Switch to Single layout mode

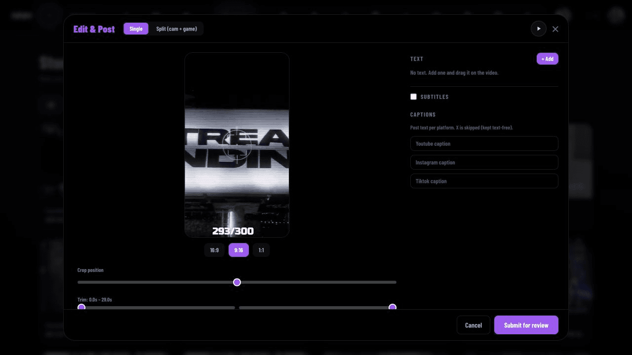tap(136, 29)
